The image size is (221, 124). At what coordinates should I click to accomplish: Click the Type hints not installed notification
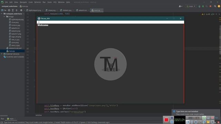click(196, 113)
